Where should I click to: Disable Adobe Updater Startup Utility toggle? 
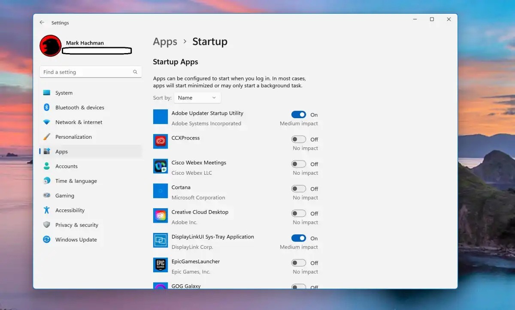(x=298, y=115)
